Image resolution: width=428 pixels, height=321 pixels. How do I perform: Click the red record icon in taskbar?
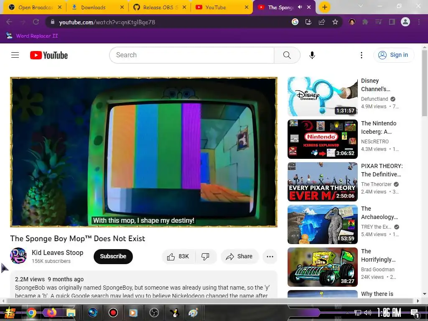[113, 313]
